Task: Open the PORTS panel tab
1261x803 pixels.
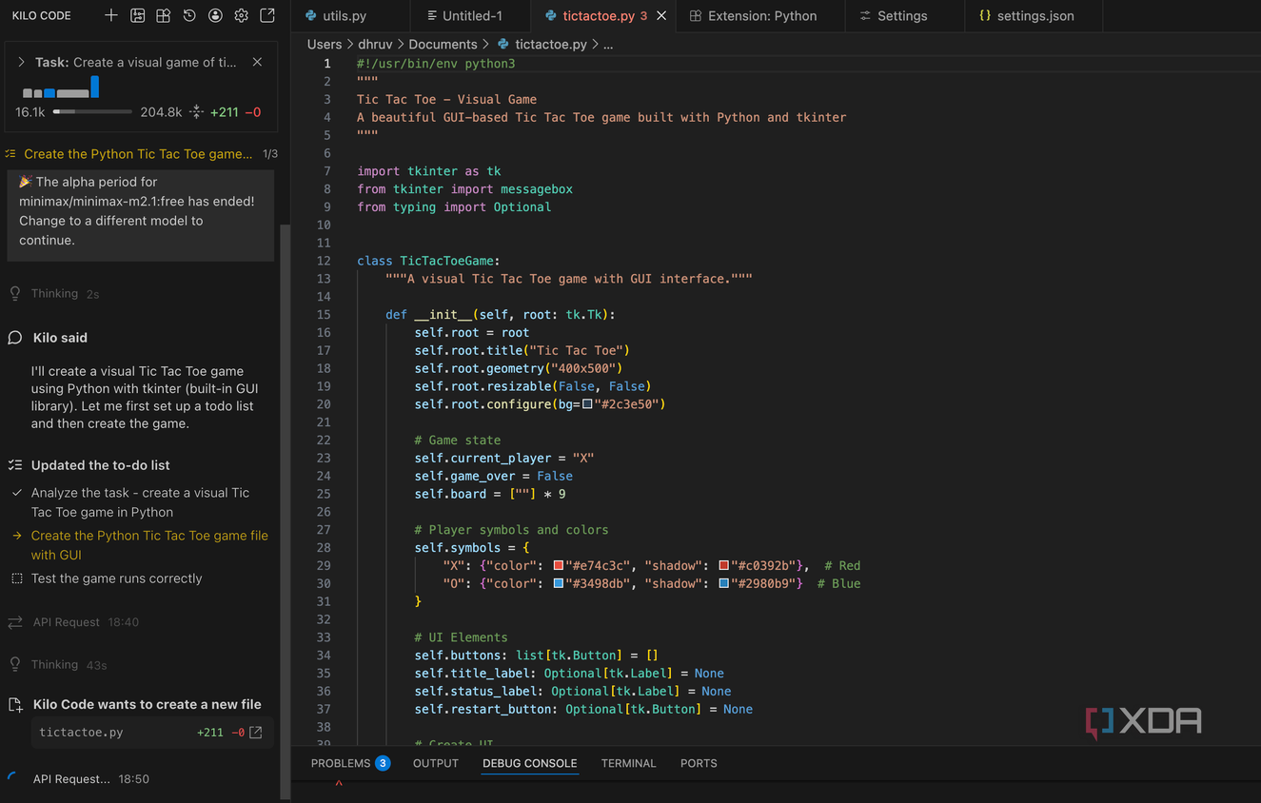Action: click(699, 763)
